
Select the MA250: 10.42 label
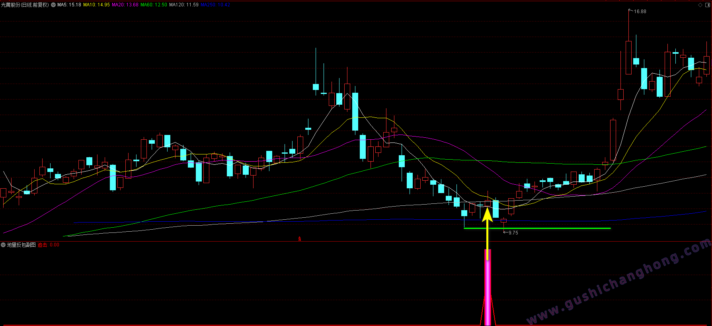pos(215,5)
